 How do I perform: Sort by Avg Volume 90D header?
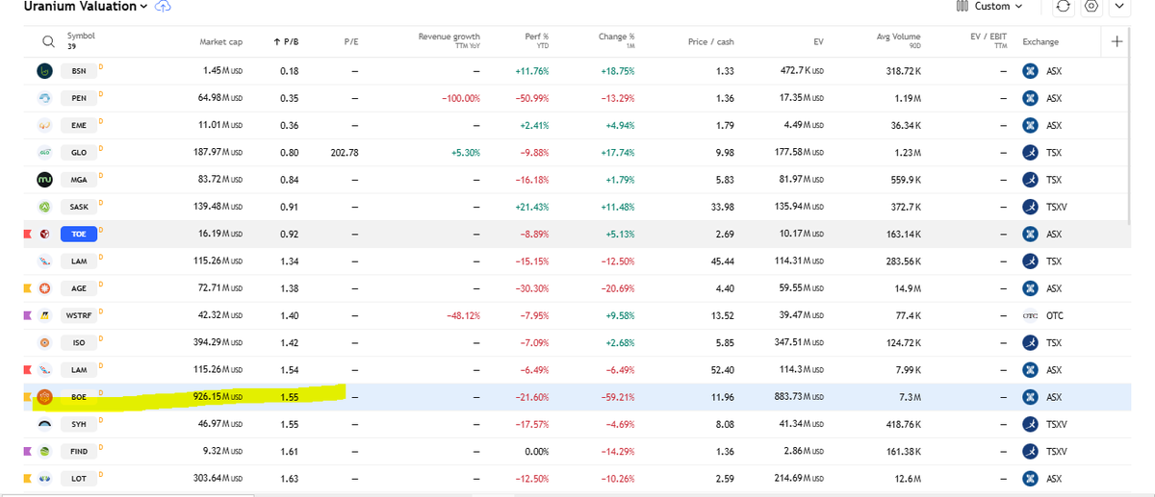click(898, 39)
